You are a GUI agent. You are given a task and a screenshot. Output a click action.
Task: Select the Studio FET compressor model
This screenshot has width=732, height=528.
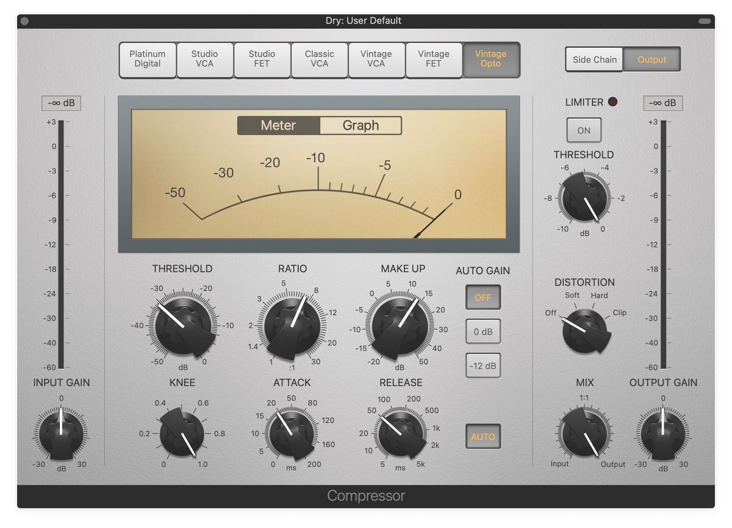click(x=262, y=59)
